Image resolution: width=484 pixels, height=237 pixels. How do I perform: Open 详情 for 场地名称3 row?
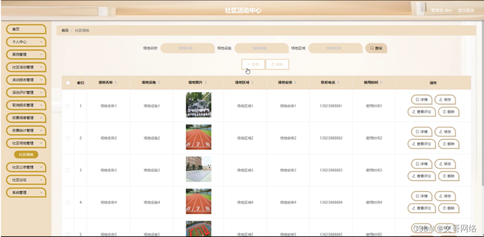point(422,164)
